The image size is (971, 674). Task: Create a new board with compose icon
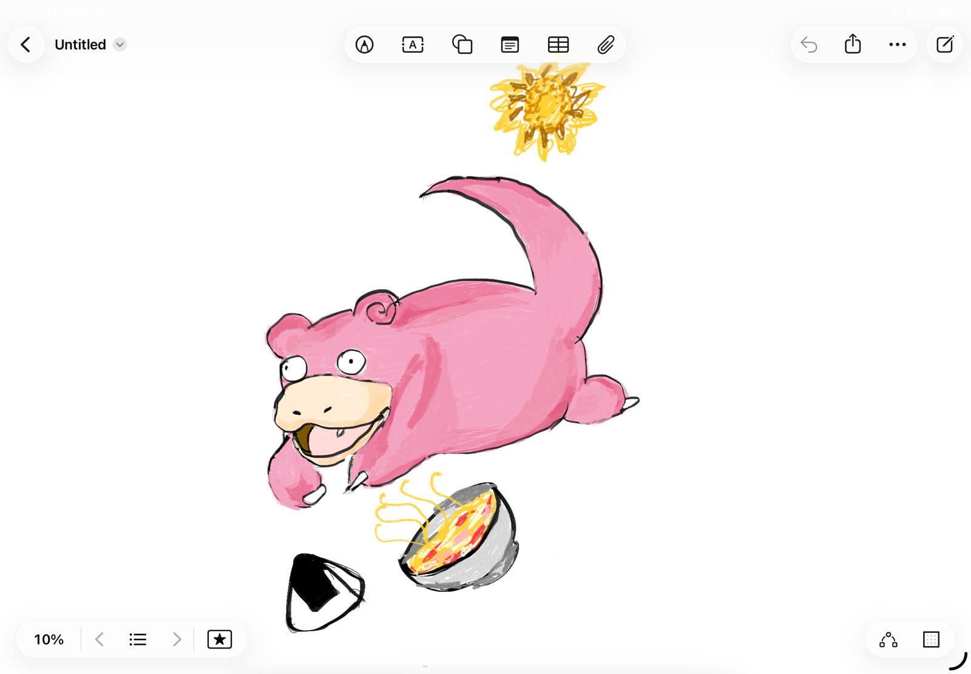944,45
